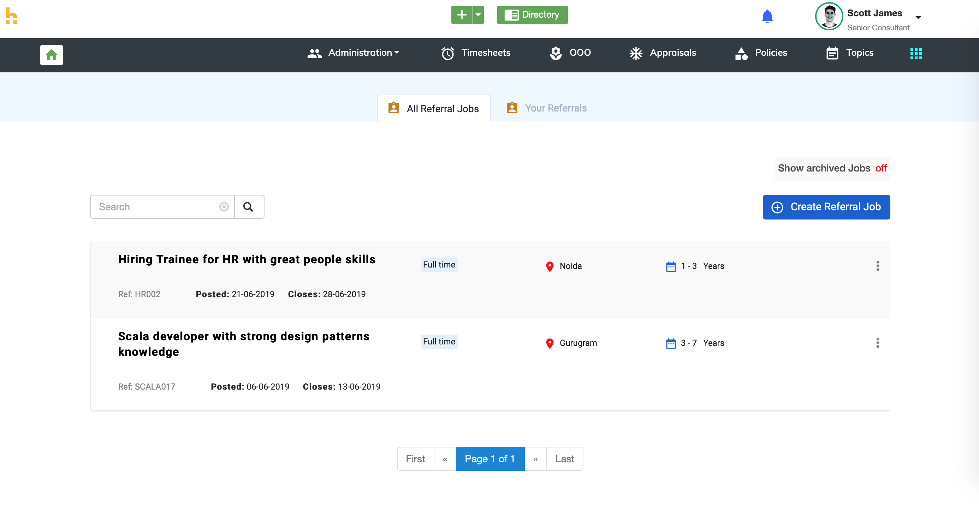
Task: Click the Administration people icon
Action: 314,53
